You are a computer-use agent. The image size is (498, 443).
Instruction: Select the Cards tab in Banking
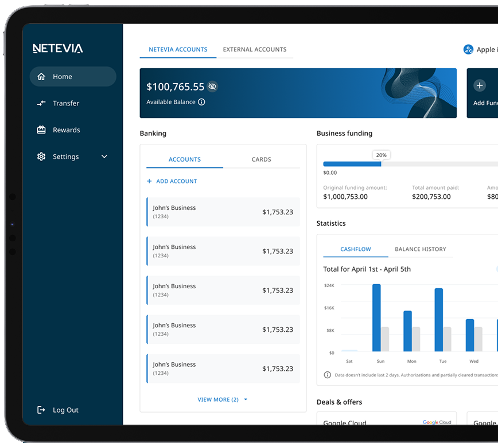coord(261,159)
